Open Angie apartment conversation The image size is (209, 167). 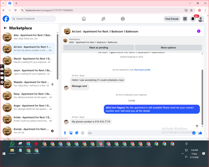pos(28,107)
